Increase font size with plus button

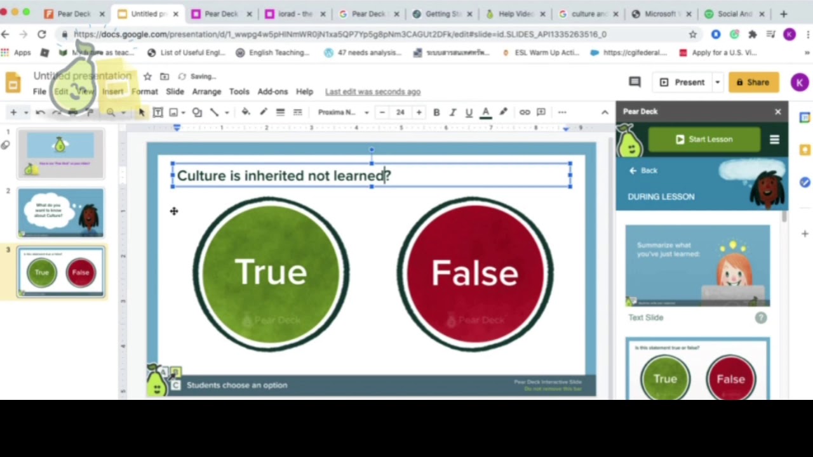click(x=419, y=112)
